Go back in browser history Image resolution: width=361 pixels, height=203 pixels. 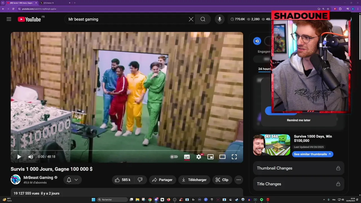(x=3, y=9)
